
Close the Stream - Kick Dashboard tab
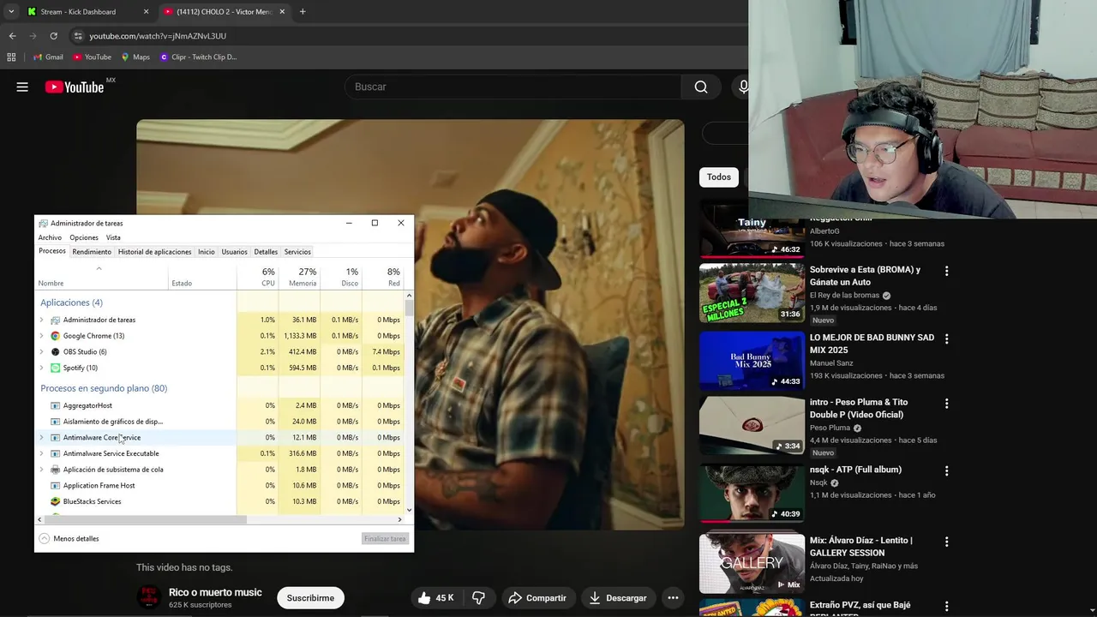(146, 12)
